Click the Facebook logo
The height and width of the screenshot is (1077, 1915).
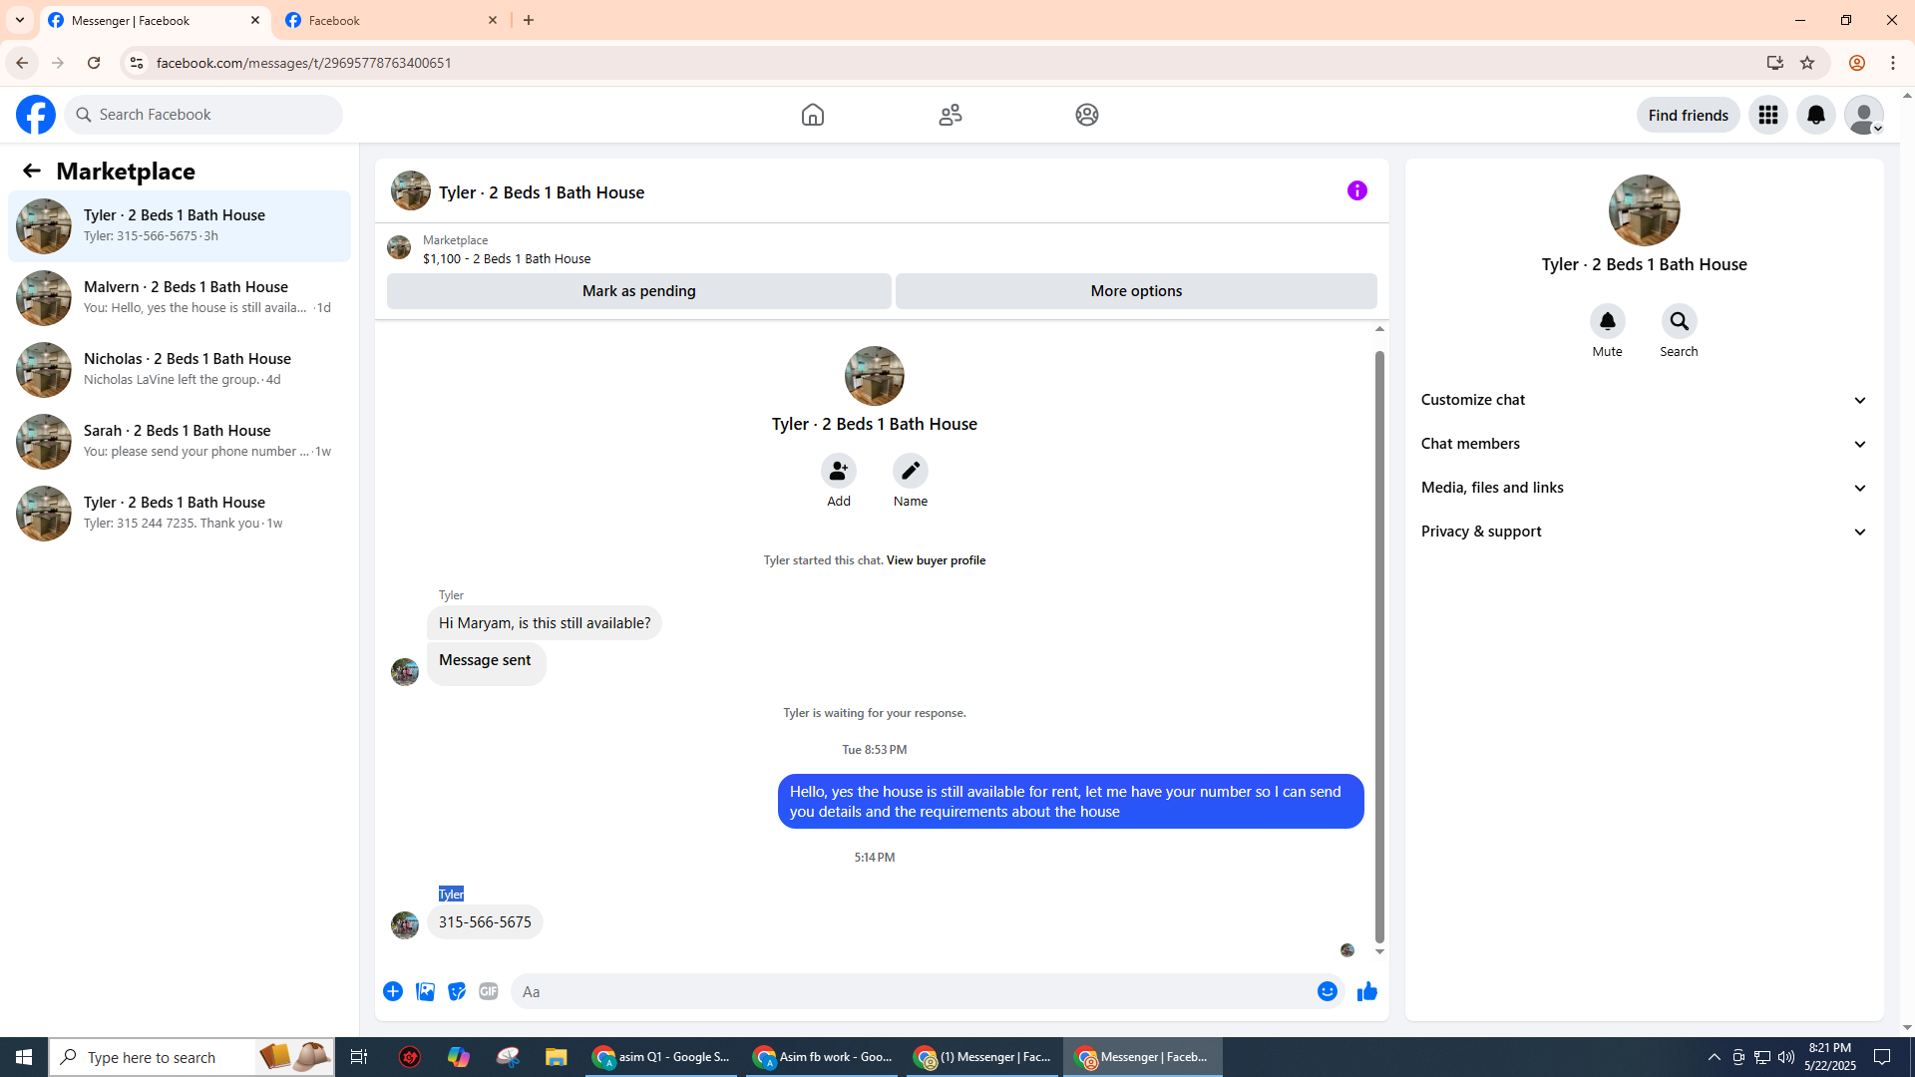pyautogui.click(x=36, y=115)
